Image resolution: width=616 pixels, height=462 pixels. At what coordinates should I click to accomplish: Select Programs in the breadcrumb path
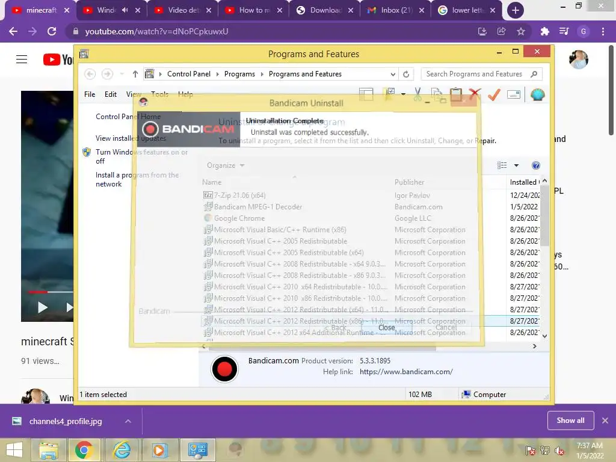tap(239, 74)
